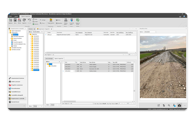Open the Raggruppatori grouping icon

[x=51, y=20]
